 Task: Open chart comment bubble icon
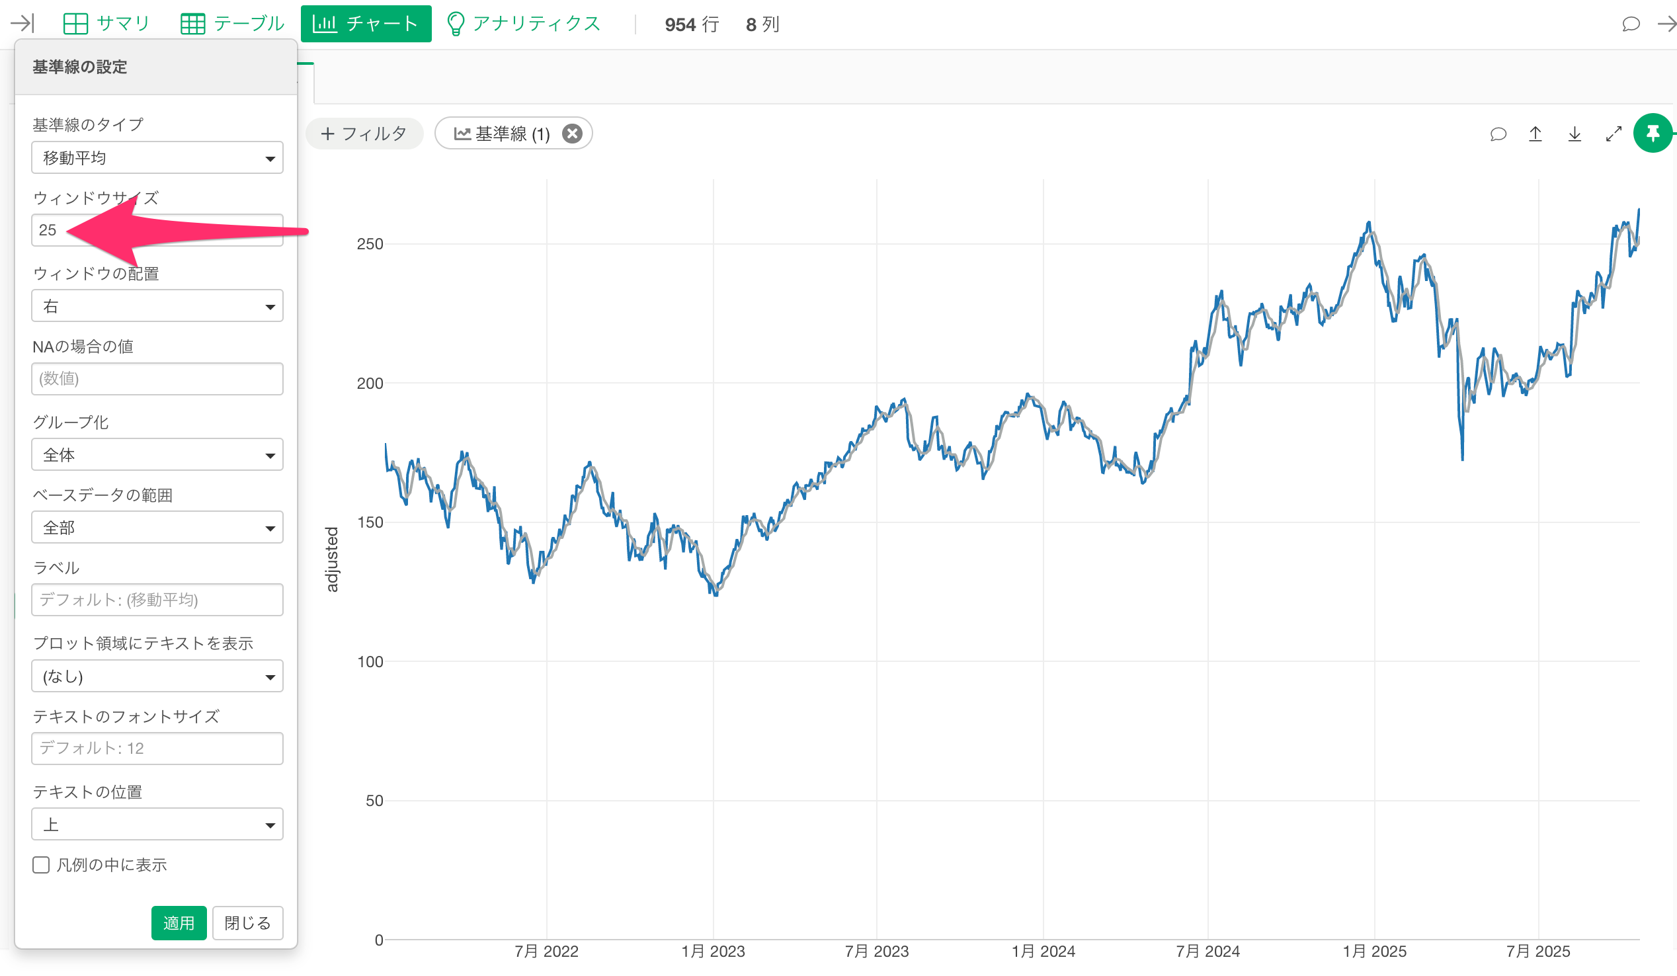pyautogui.click(x=1498, y=134)
